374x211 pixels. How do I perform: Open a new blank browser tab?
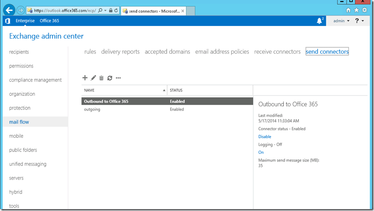(191, 11)
